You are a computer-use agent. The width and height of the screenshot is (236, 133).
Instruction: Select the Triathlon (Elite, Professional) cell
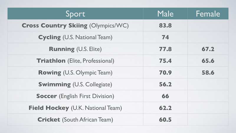75,61
